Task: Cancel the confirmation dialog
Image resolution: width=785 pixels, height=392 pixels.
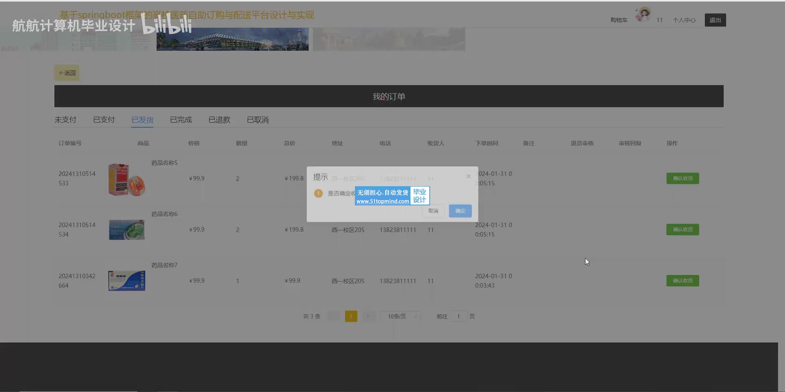Action: [x=433, y=211]
